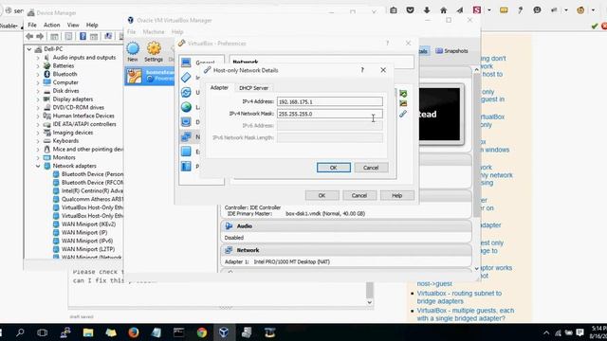Open action center notification icon

click(x=579, y=332)
